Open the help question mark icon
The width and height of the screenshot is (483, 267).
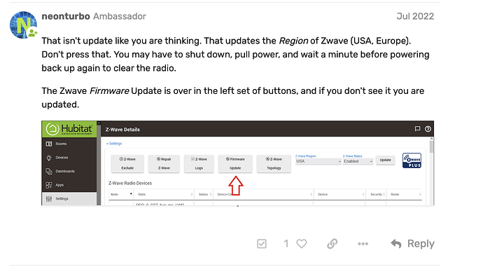click(x=428, y=129)
